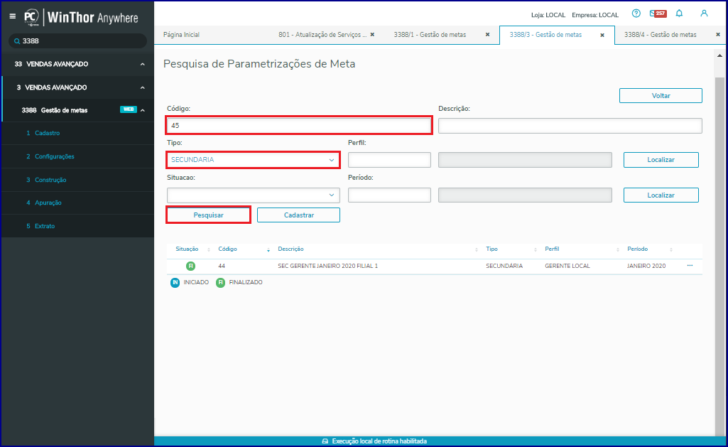Collapse the 3388 Gestão de metas chevron

point(143,111)
